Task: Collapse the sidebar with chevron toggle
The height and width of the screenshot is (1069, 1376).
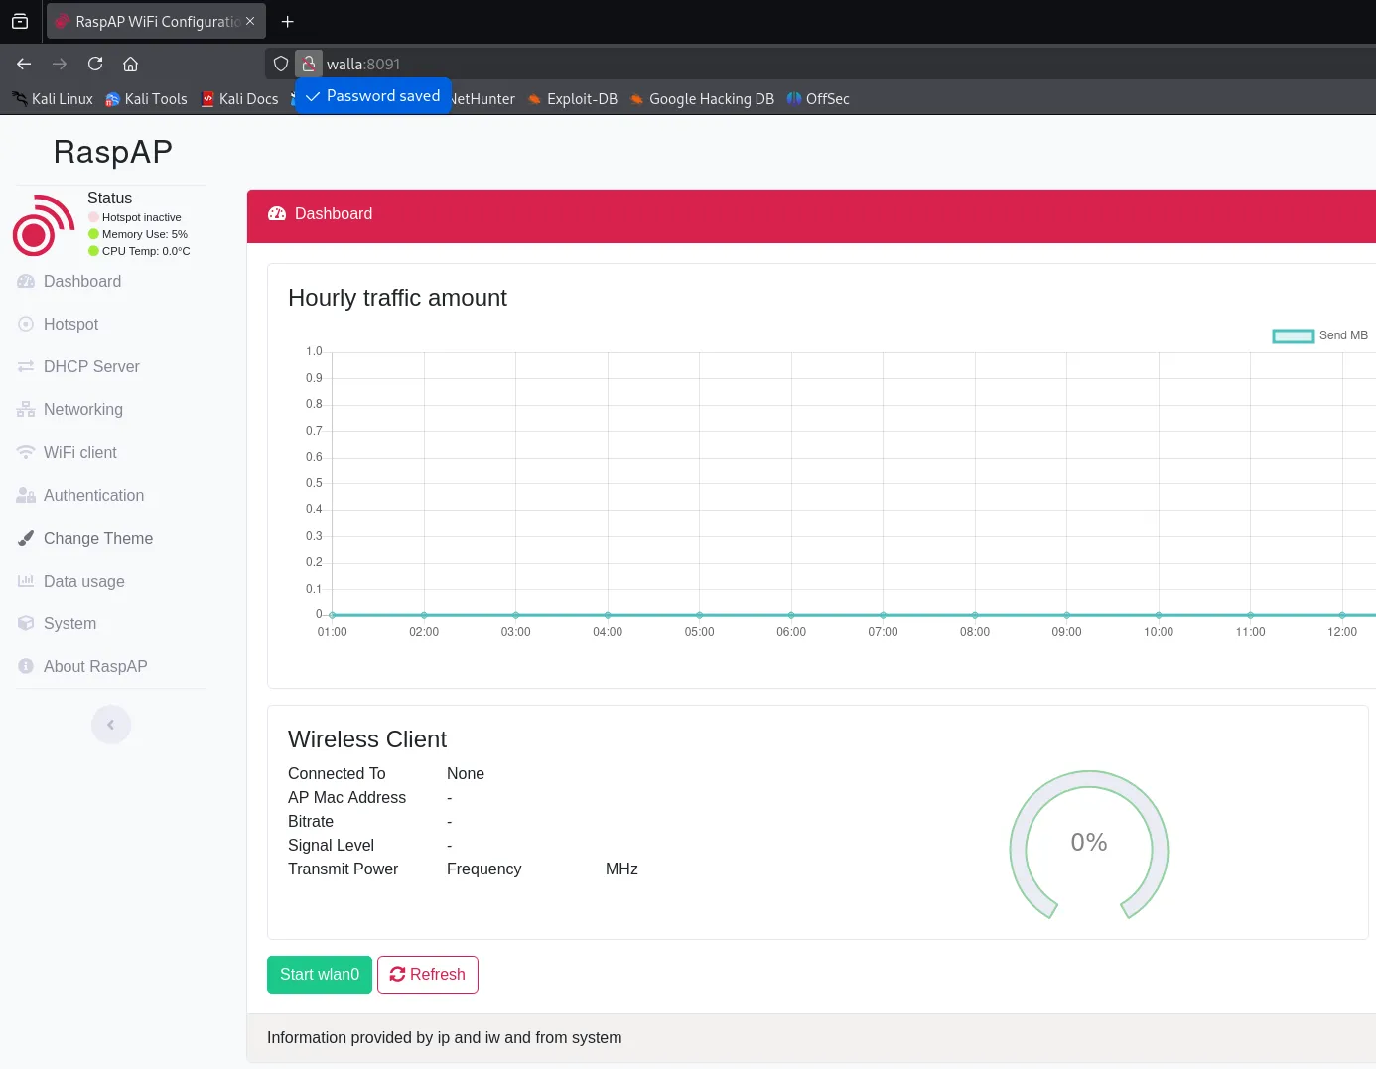Action: (111, 725)
